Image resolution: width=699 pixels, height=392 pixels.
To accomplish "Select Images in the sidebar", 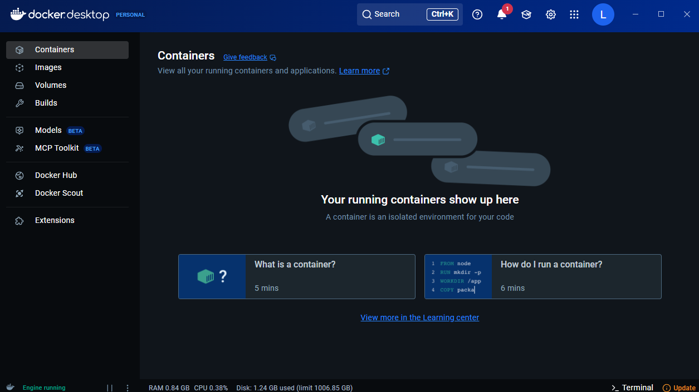I will (67, 68).
